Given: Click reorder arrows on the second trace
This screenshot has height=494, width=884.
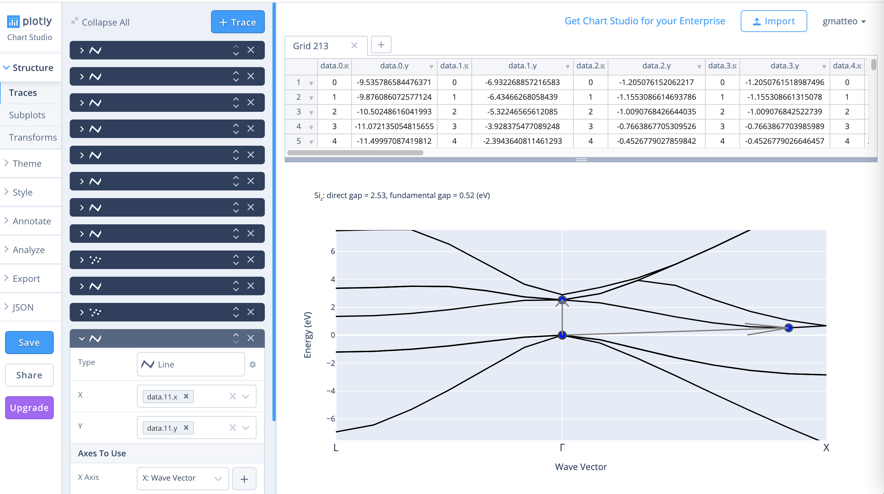Looking at the screenshot, I should tap(236, 76).
